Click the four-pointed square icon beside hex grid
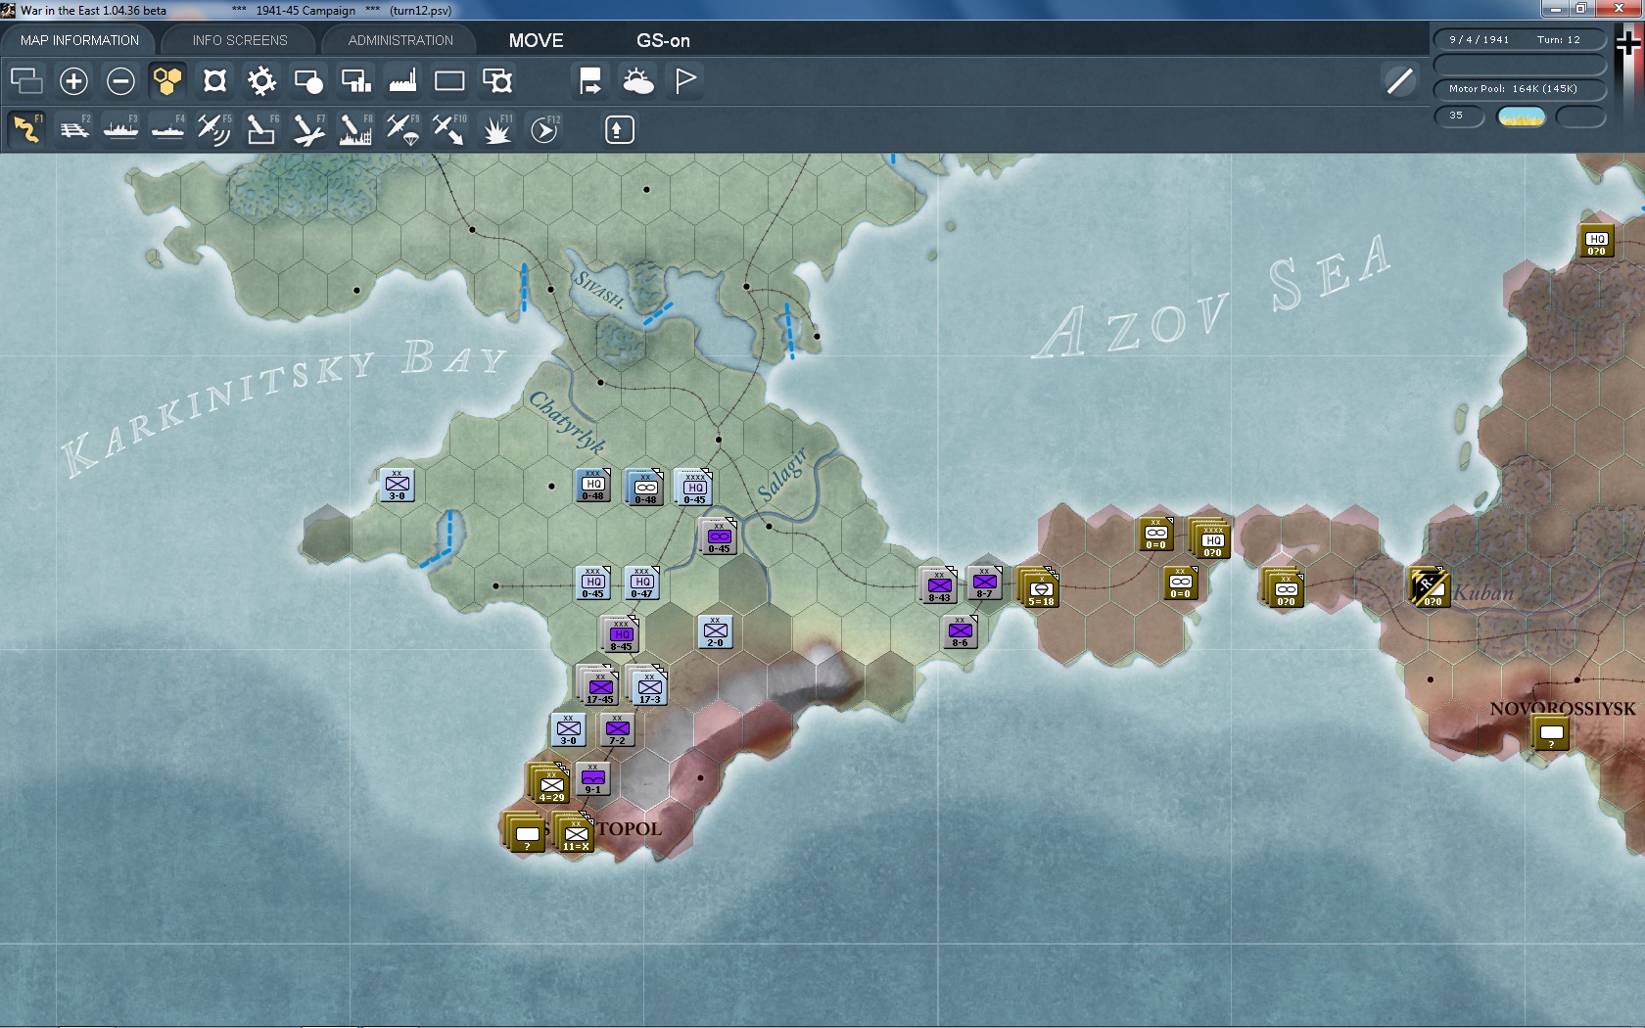 click(214, 80)
